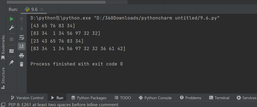The width and height of the screenshot is (257, 107).
Task: Toggle Scroll to End button
Action: coord(22,46)
